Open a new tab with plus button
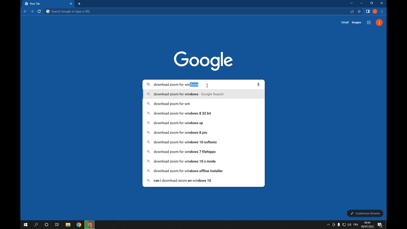 pos(79,4)
